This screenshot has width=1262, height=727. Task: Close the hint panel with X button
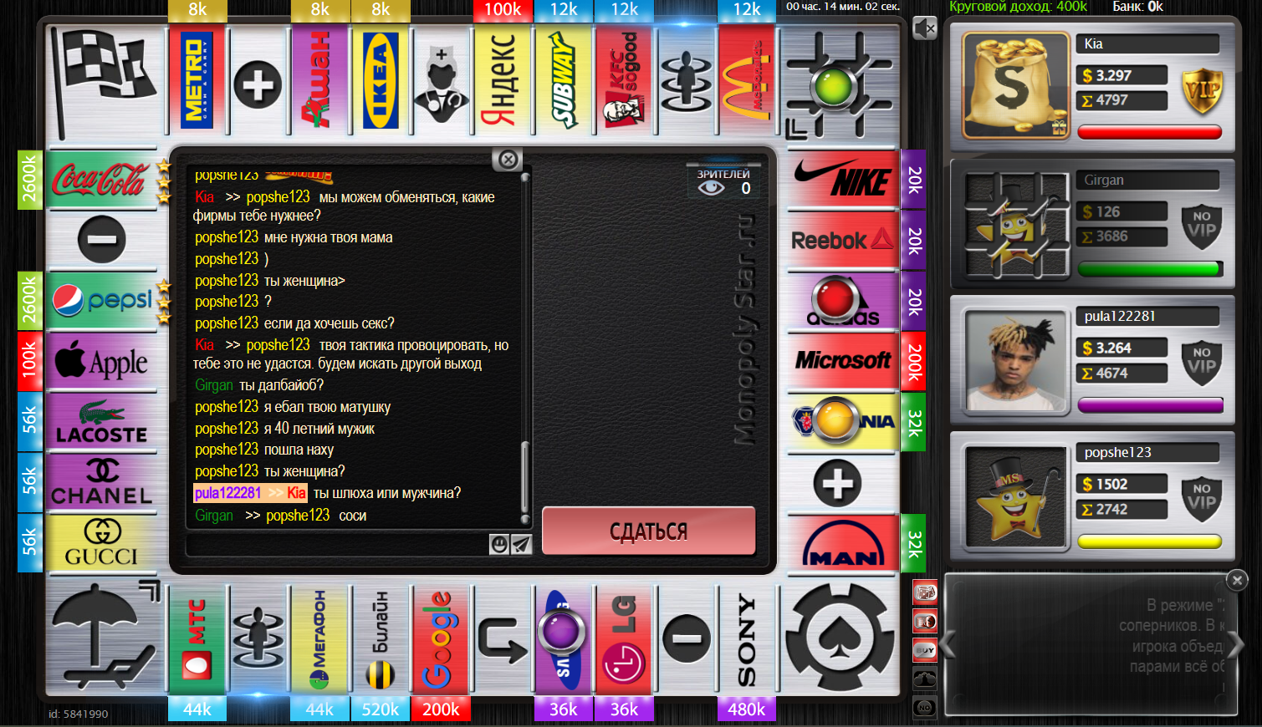[x=1237, y=580]
